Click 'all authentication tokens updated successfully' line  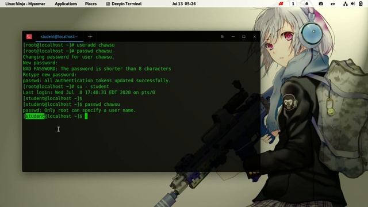pyautogui.click(x=97, y=80)
